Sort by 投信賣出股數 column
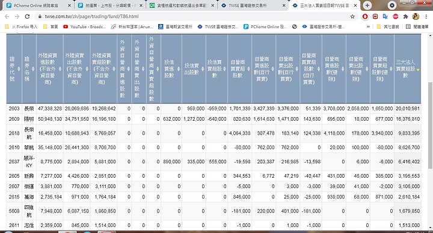This screenshot has width=433, height=233. coord(194,68)
